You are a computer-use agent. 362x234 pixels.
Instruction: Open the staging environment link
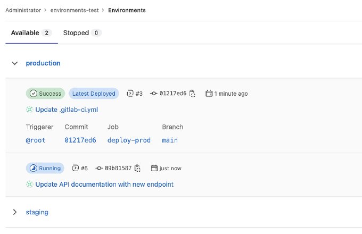click(37, 212)
